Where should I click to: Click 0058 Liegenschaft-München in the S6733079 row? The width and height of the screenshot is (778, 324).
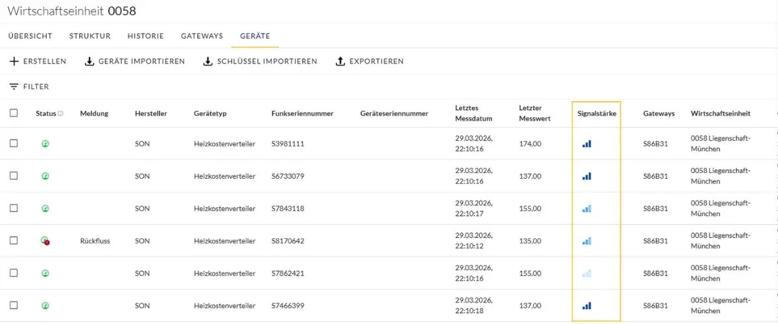(x=721, y=176)
